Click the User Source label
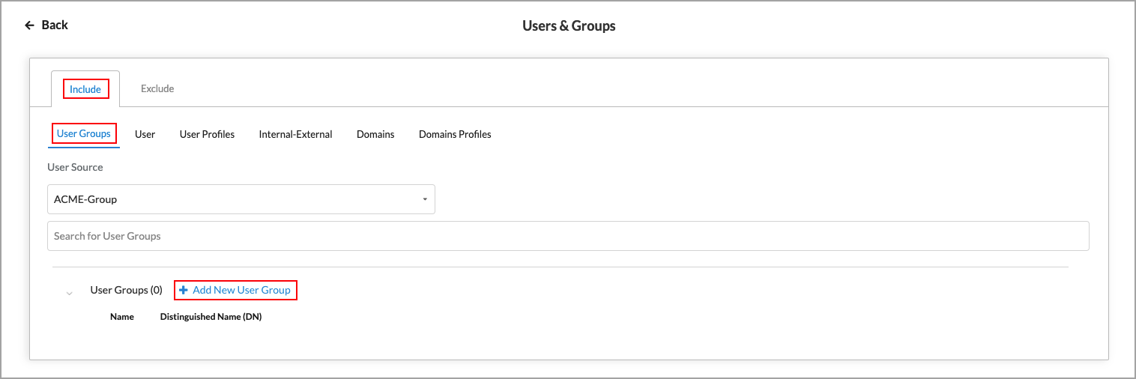 tap(75, 167)
